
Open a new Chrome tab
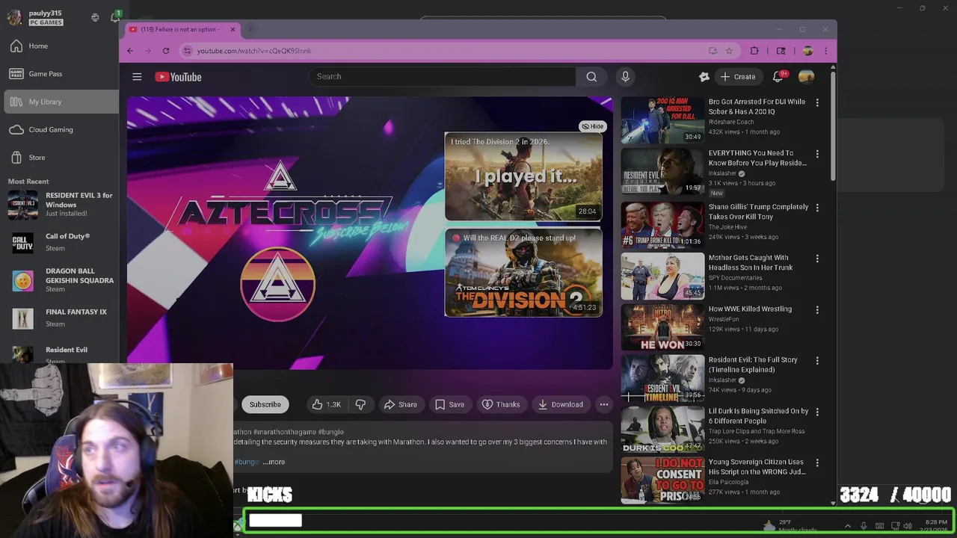pos(250,29)
